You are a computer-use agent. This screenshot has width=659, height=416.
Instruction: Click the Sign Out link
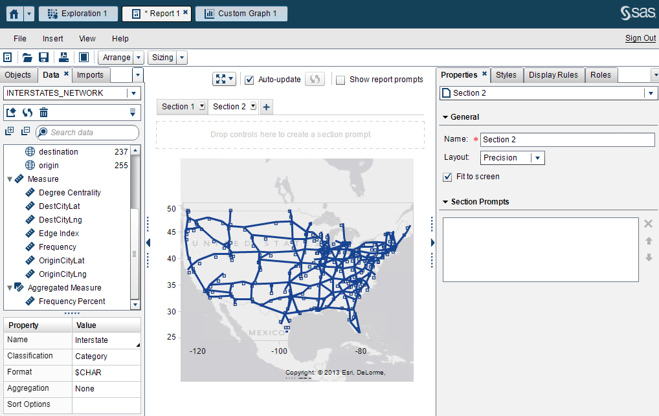(x=640, y=38)
